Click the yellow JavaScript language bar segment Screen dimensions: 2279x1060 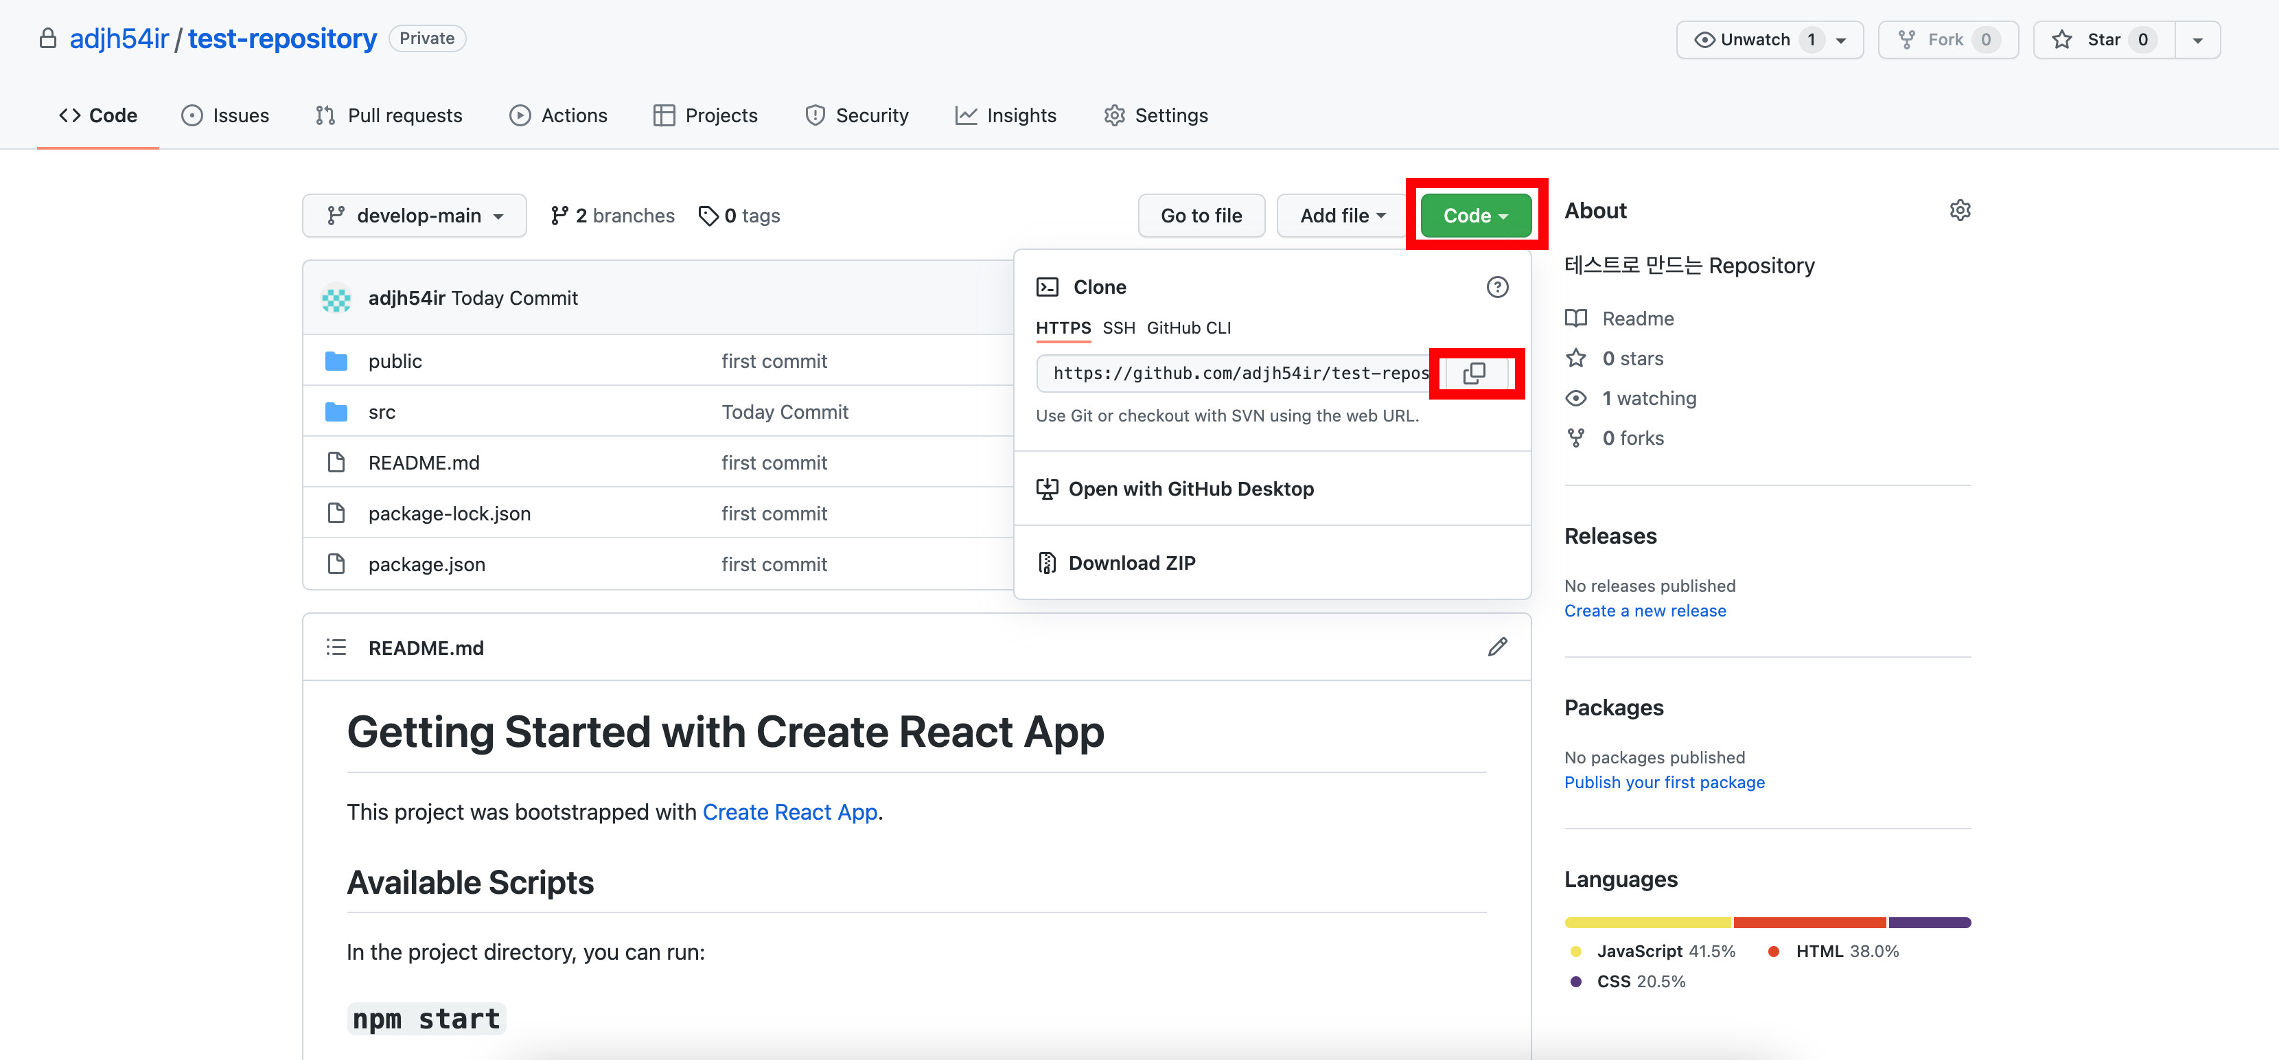[x=1646, y=922]
